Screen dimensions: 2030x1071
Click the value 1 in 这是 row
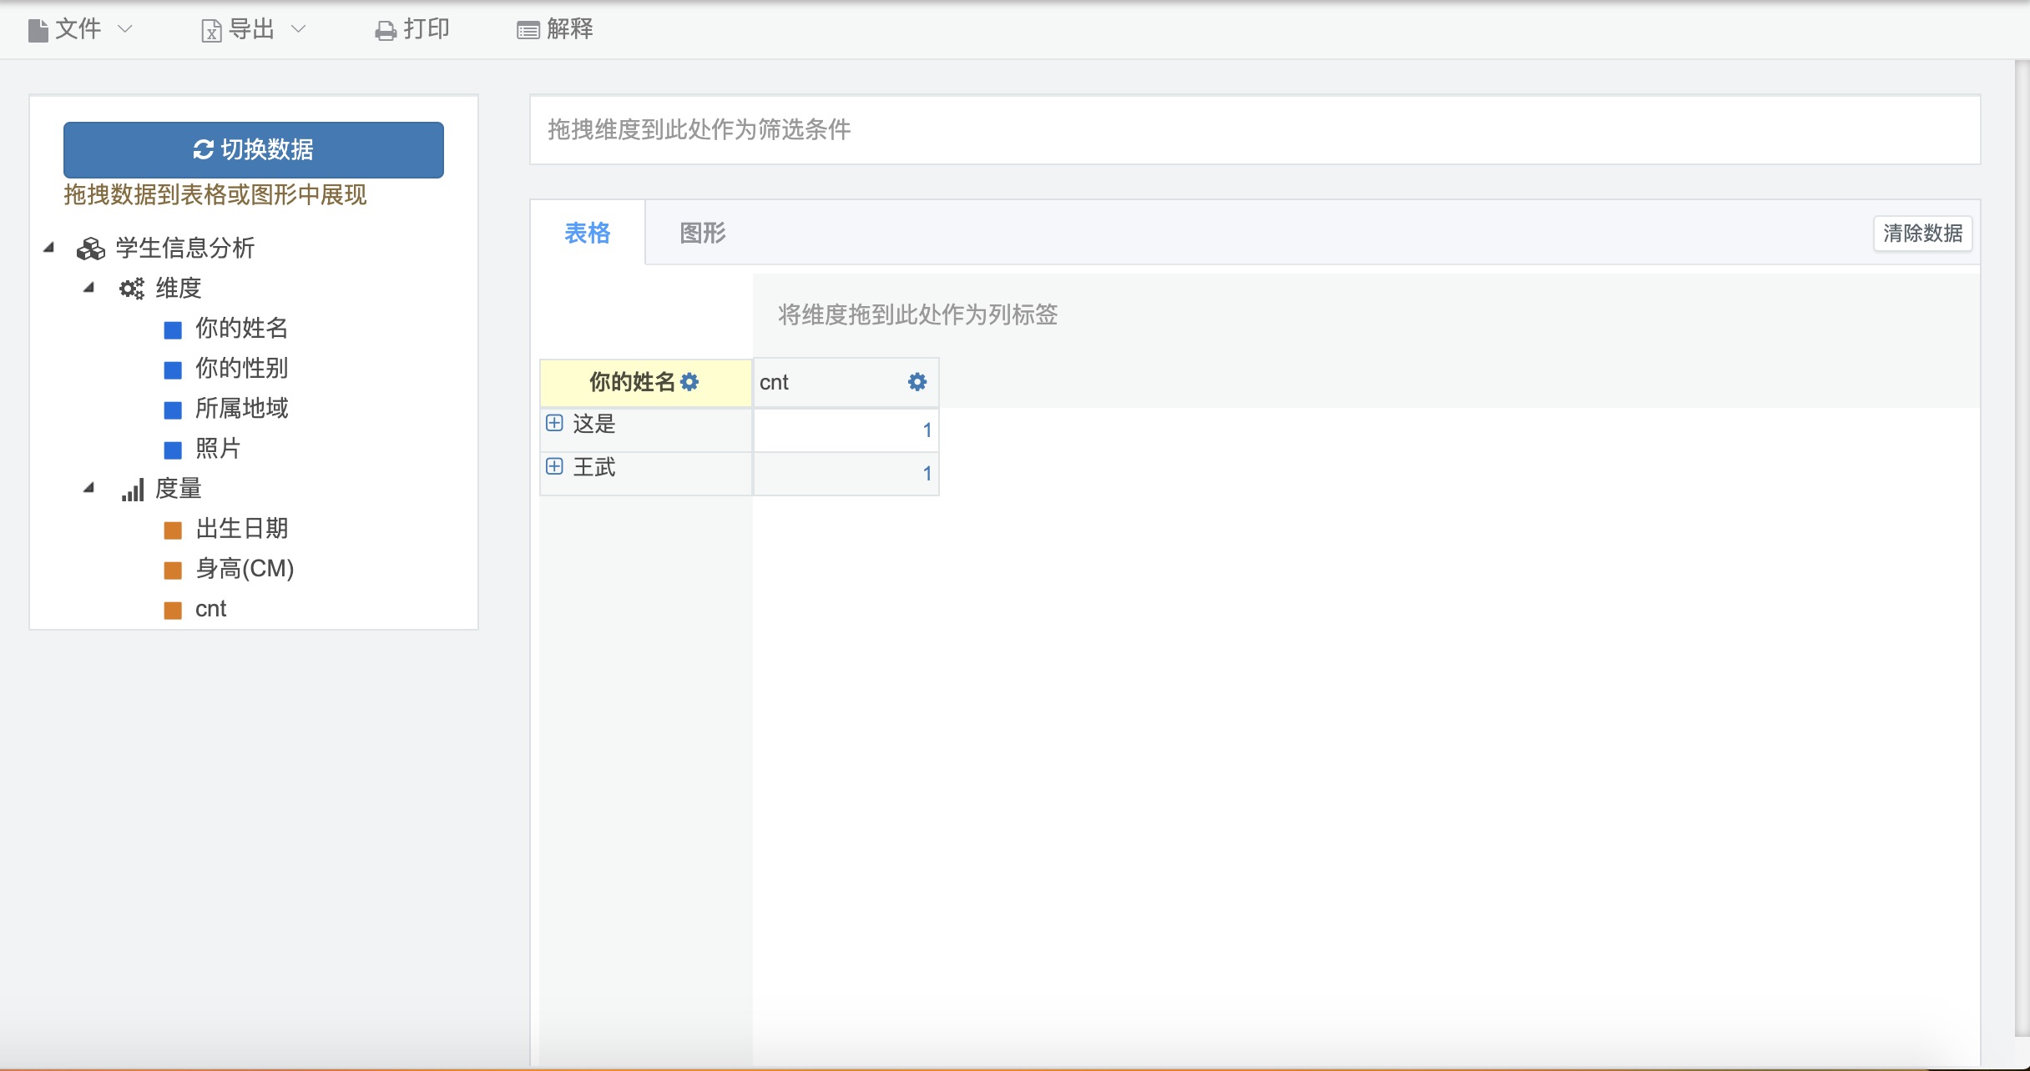(x=927, y=430)
